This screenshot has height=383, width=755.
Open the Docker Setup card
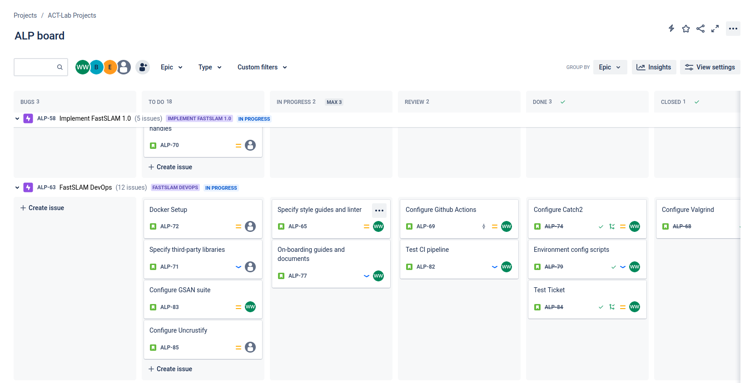click(x=203, y=219)
